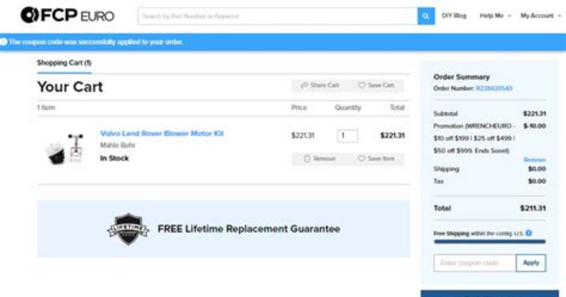
Task: Click the Share Cart button
Action: click(320, 85)
